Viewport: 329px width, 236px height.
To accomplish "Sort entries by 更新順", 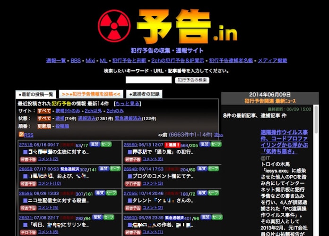I will [x=44, y=126].
